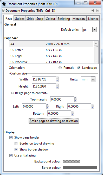The height and width of the screenshot is (175, 103).
Task: Click page size list scroll down arrow
Action: (96, 61)
